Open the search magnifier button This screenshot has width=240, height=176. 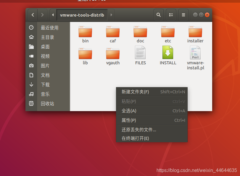159,15
